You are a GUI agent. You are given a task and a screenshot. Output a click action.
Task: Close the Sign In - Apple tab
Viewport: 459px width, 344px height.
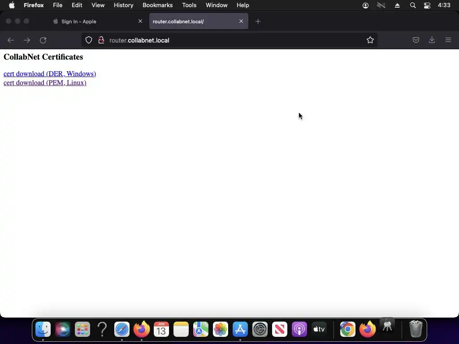tap(140, 21)
